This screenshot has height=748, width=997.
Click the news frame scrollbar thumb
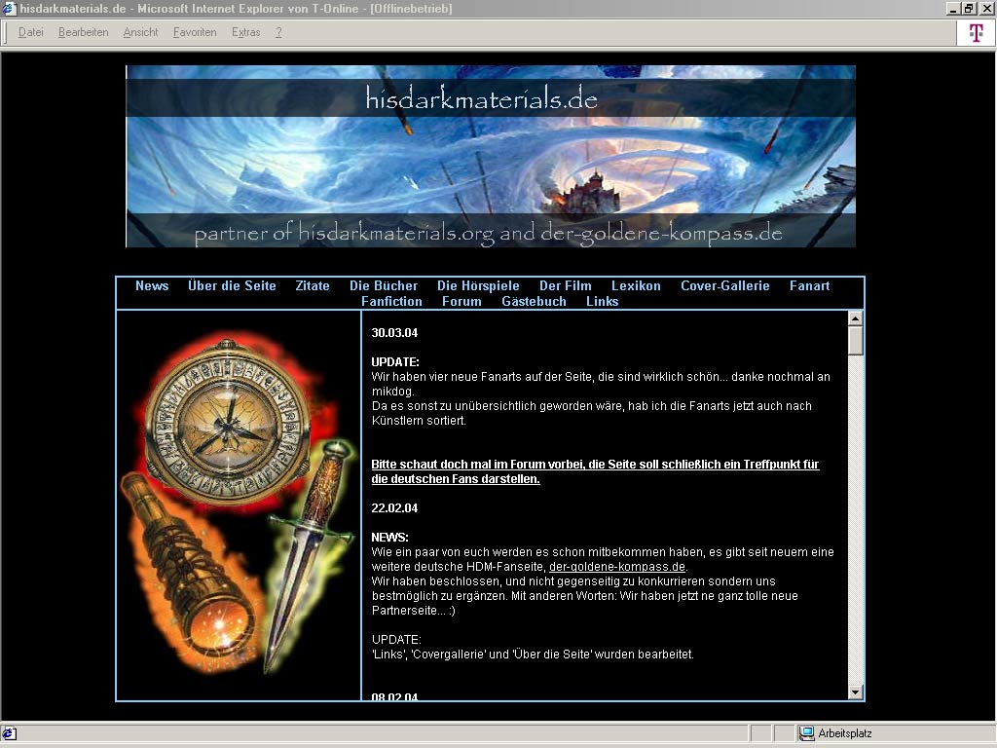click(x=855, y=341)
